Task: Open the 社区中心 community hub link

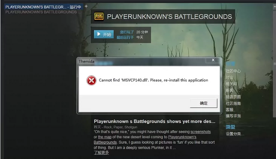Action: pos(233,71)
